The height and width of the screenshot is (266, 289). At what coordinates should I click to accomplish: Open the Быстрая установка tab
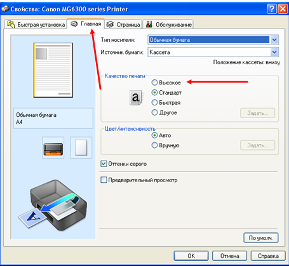(36, 25)
